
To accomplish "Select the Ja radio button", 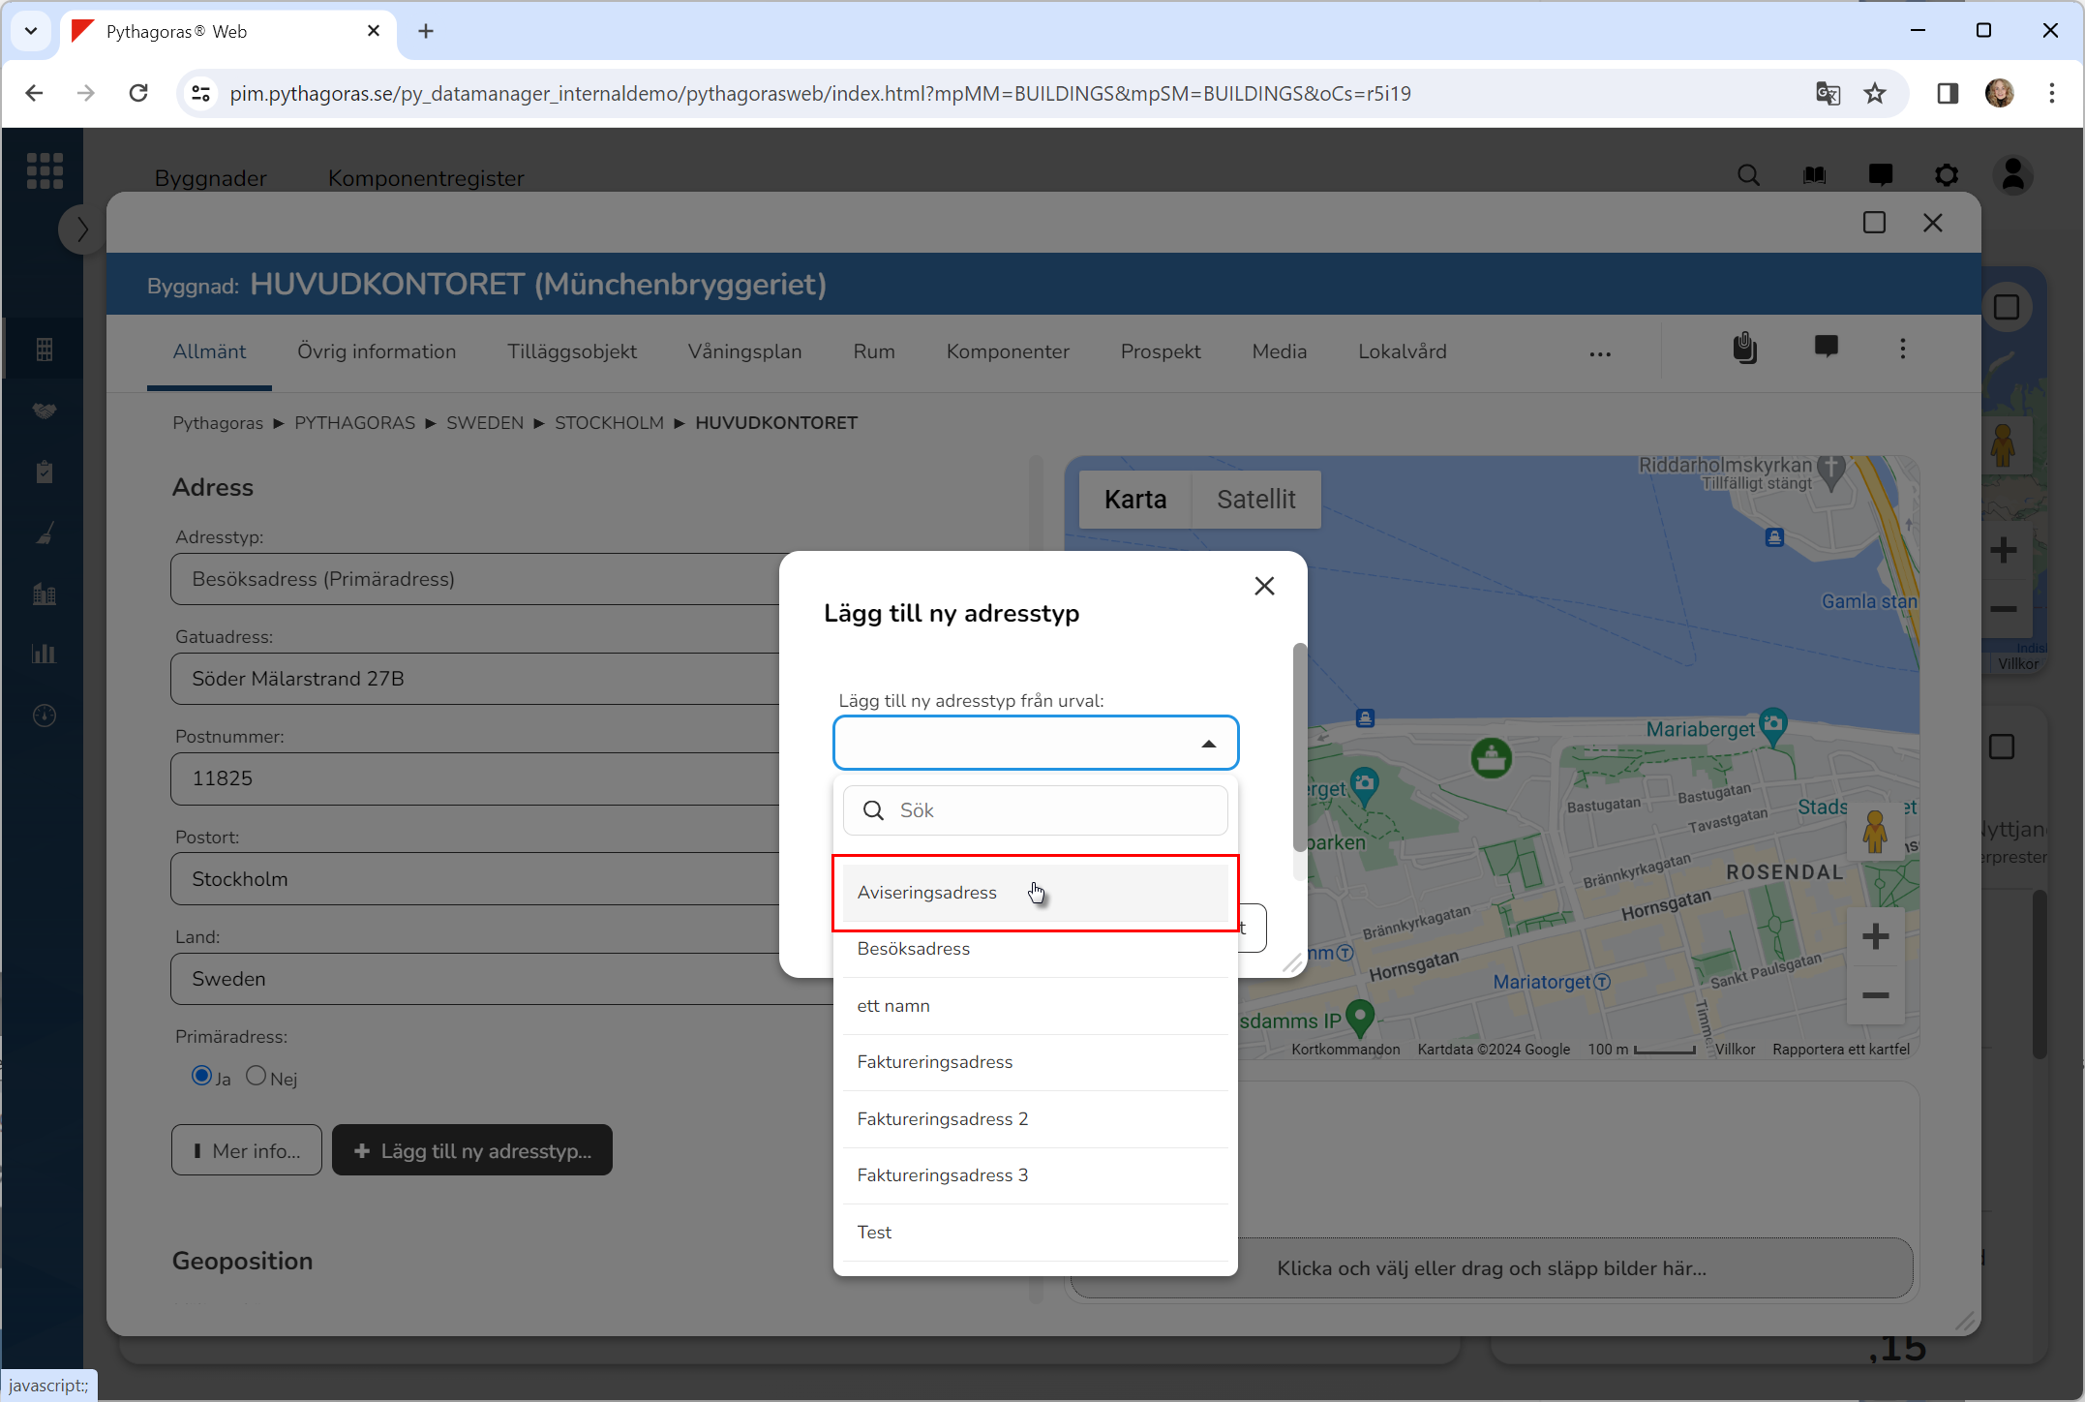I will [x=201, y=1076].
